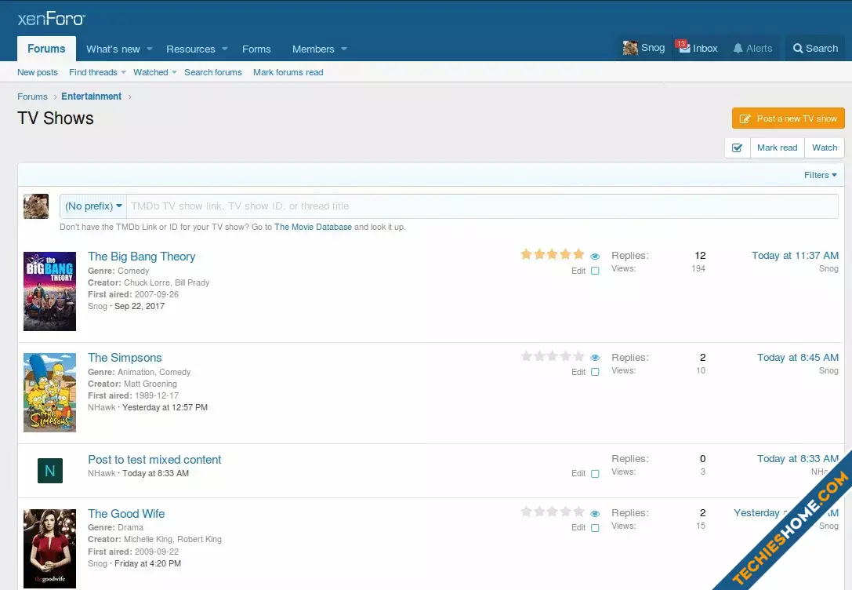Open the Inbox envelope icon
Image resolution: width=852 pixels, height=590 pixels.
(684, 48)
